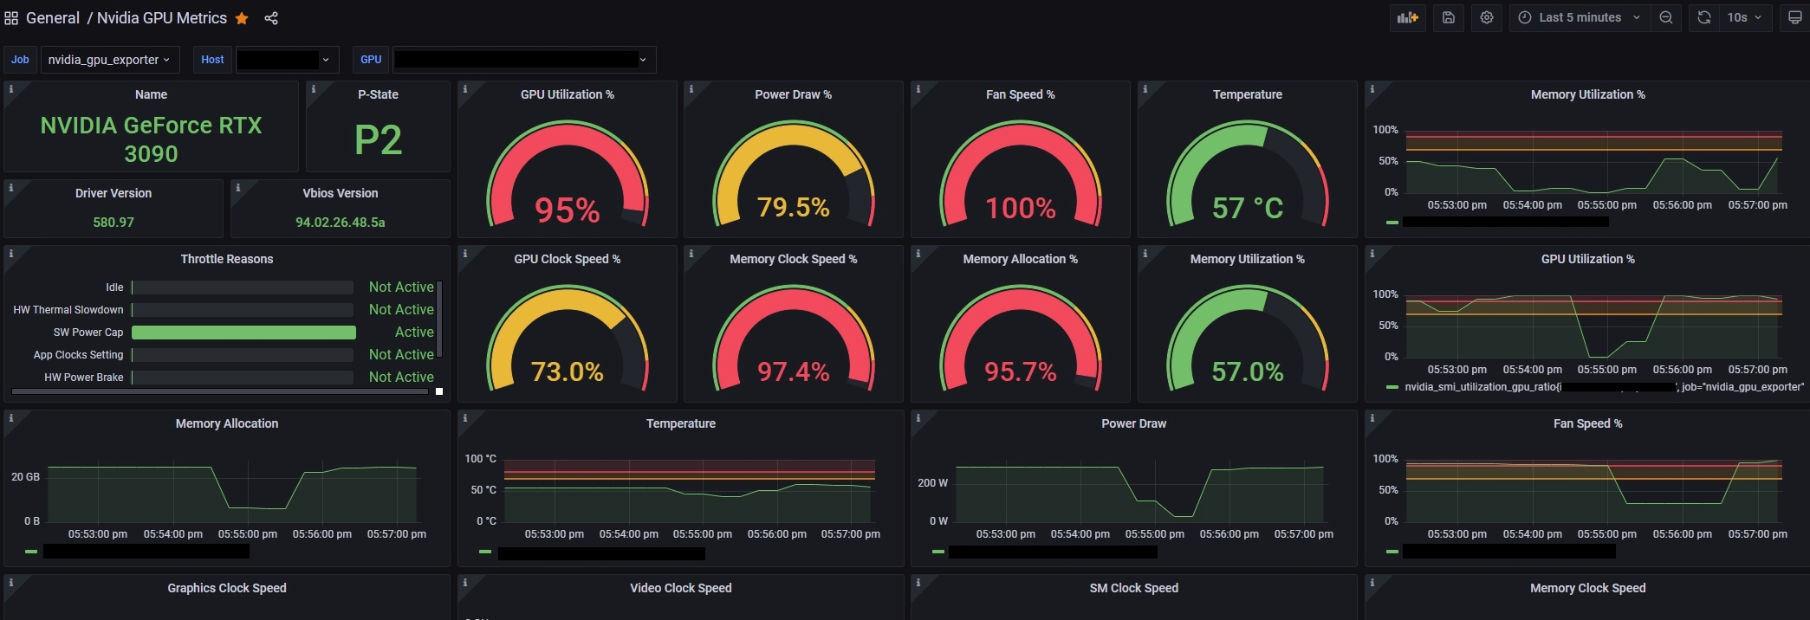
Task: Click the green SW Power Cap bar
Action: (x=243, y=333)
